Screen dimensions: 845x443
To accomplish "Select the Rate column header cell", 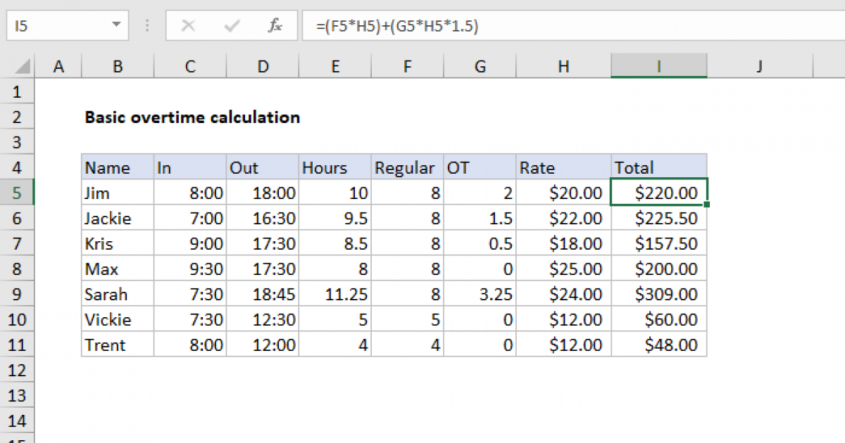I will click(x=563, y=167).
